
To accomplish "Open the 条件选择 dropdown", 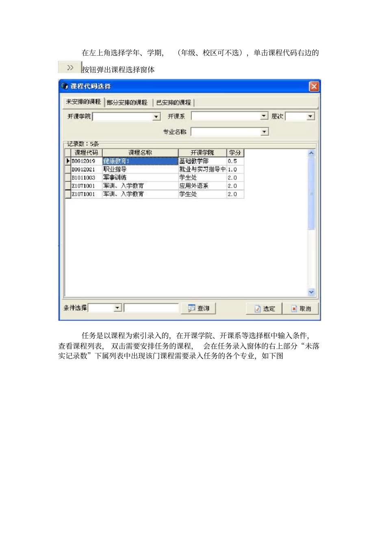I will pos(117,308).
